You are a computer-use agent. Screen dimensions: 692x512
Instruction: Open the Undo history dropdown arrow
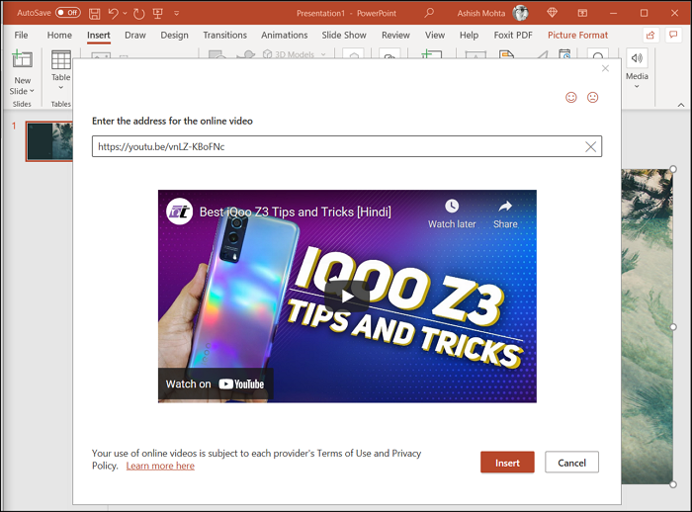[x=125, y=13]
